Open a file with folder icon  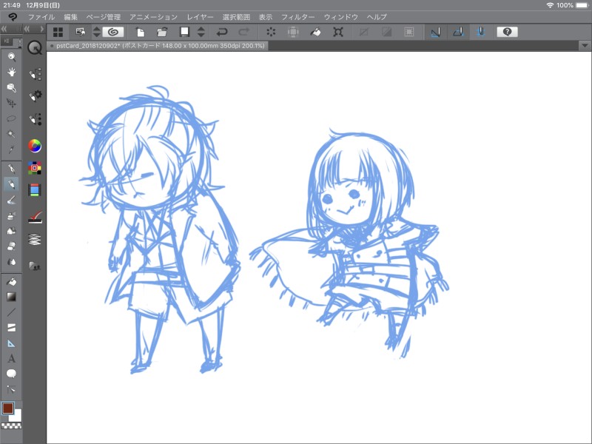pyautogui.click(x=162, y=32)
